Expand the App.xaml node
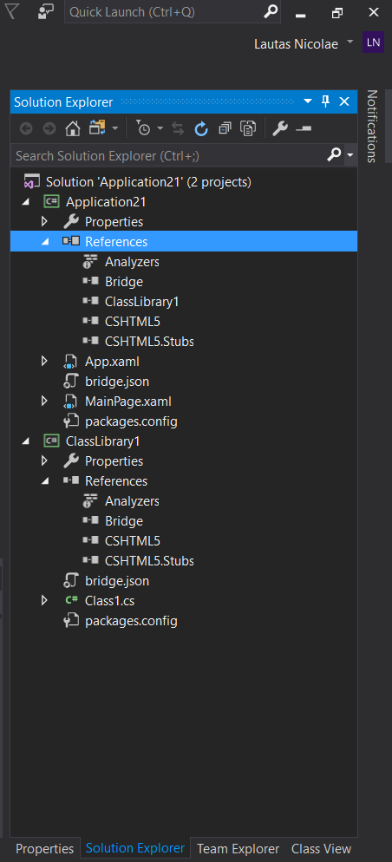Screen dimensions: 392x862 (44, 362)
